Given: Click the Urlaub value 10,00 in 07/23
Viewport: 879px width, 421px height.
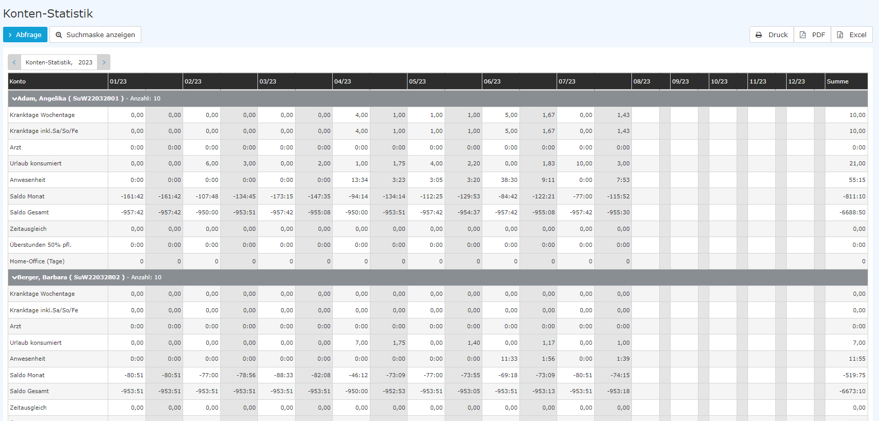Looking at the screenshot, I should point(584,163).
